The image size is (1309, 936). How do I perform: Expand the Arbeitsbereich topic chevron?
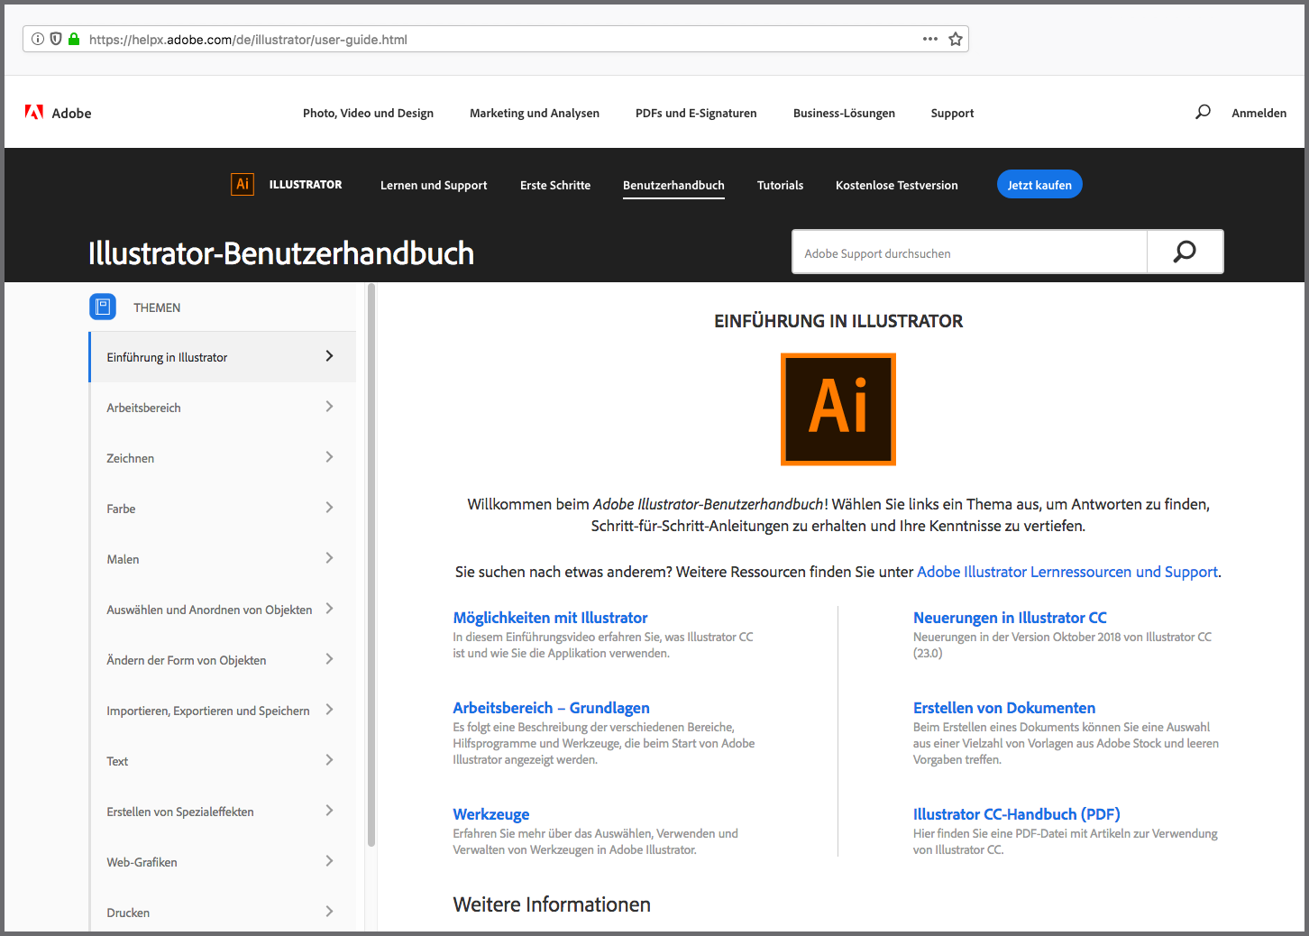click(329, 407)
